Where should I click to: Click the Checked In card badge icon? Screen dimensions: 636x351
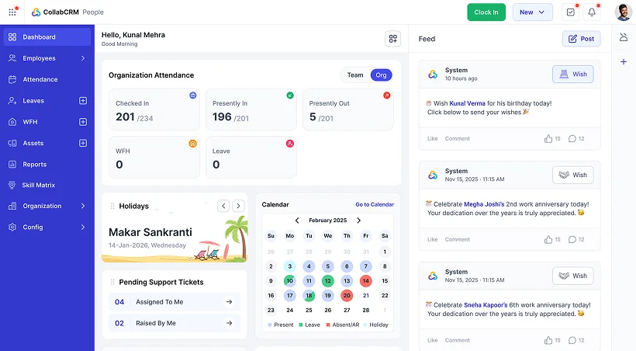click(x=193, y=95)
